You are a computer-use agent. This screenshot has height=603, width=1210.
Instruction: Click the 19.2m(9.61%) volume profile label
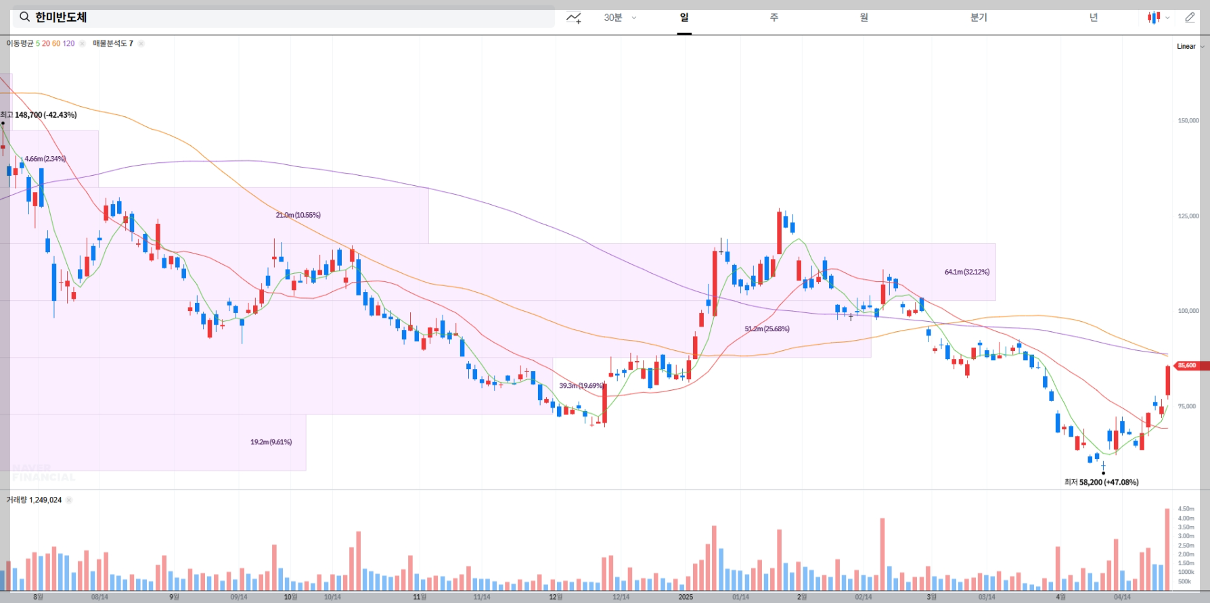pos(271,442)
